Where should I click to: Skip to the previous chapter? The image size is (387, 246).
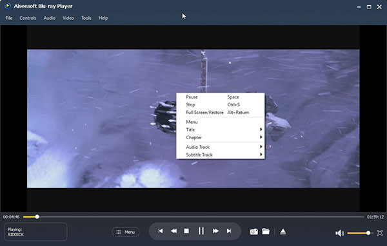(161, 231)
